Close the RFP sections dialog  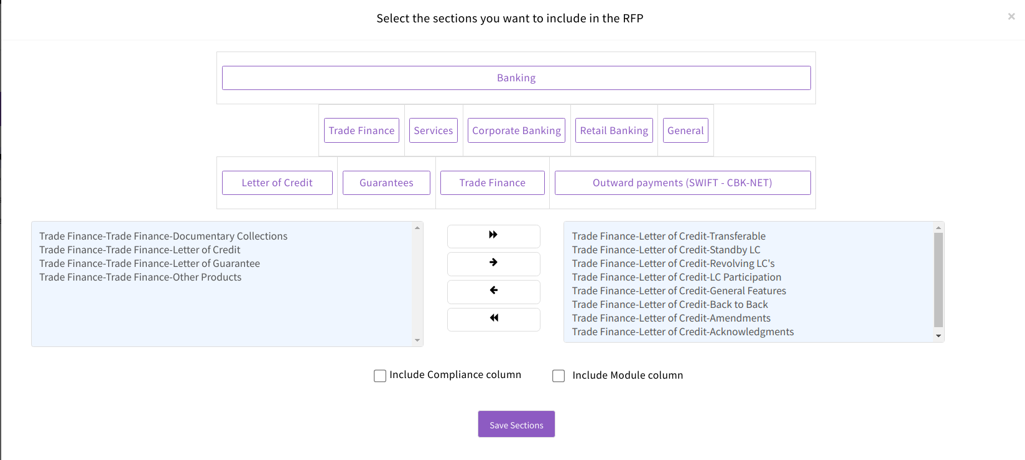tap(1011, 17)
